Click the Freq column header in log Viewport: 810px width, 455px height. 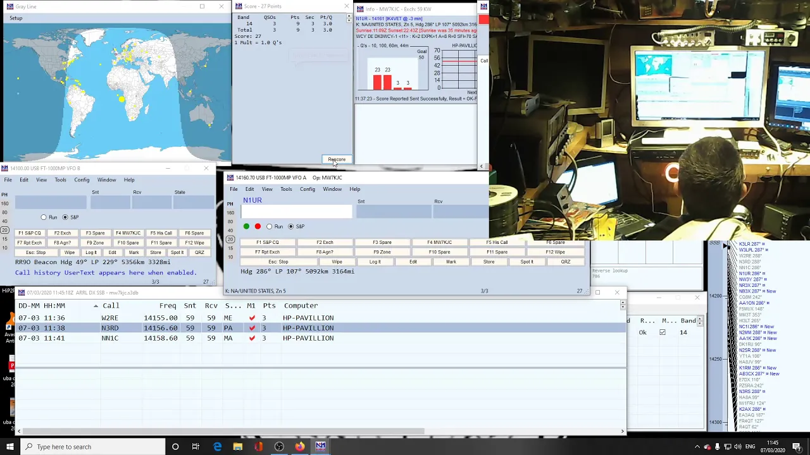click(x=168, y=305)
